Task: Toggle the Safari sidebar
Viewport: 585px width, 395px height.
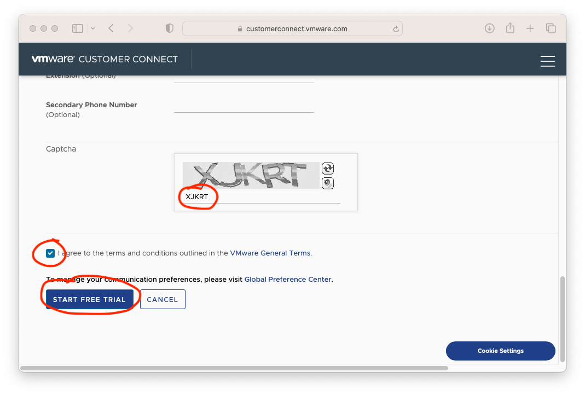Action: pyautogui.click(x=77, y=28)
